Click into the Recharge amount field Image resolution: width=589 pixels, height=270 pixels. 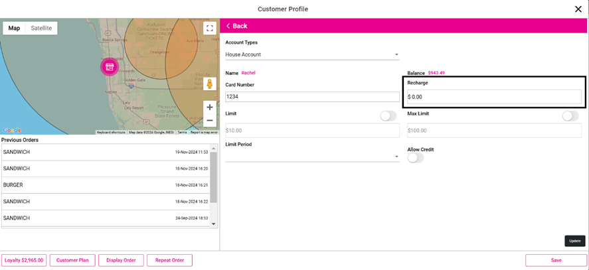[x=493, y=97]
